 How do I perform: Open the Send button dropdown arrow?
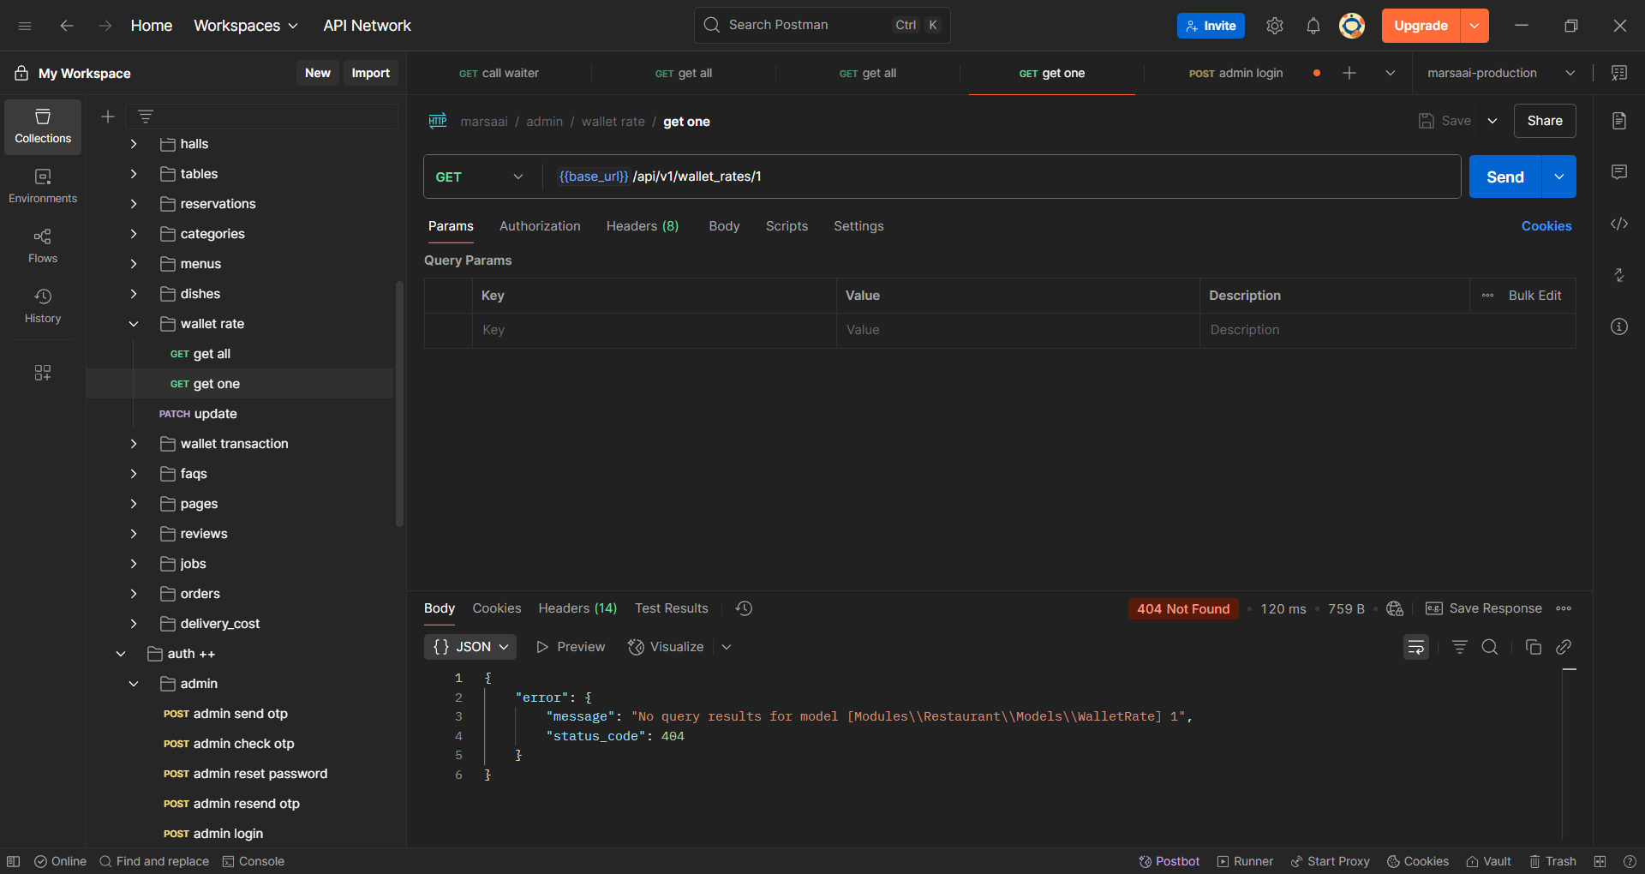click(1559, 177)
